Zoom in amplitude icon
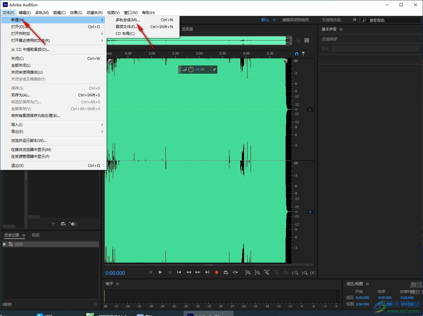Image resolution: width=423 pixels, height=316 pixels. (248, 272)
